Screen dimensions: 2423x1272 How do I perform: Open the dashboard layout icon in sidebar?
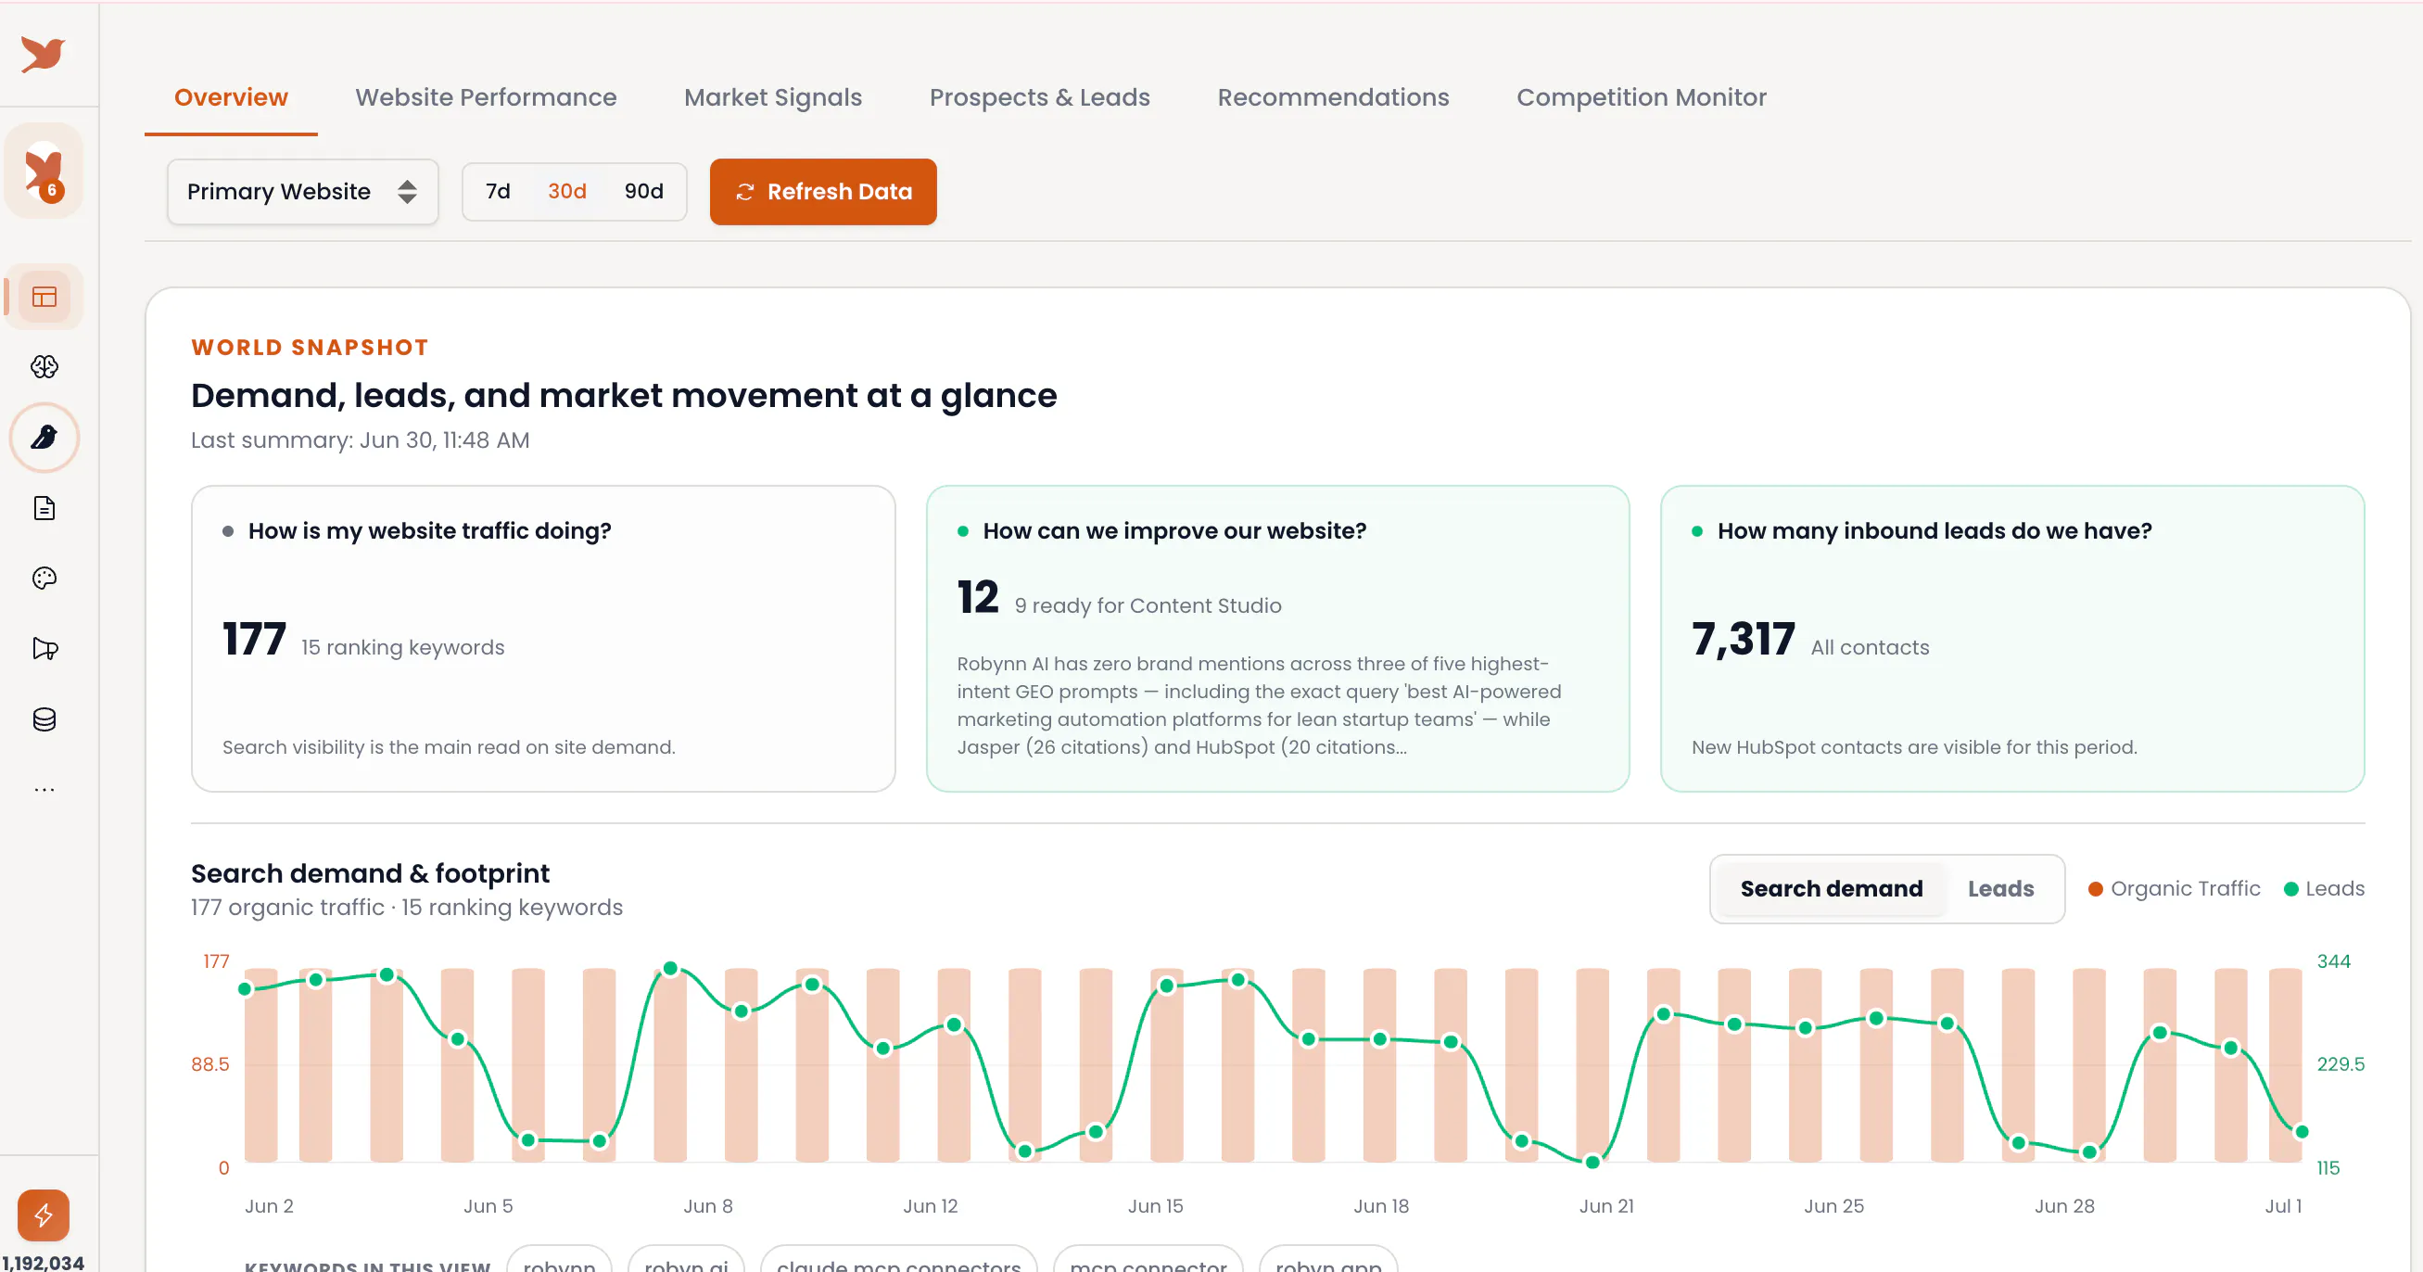44,298
